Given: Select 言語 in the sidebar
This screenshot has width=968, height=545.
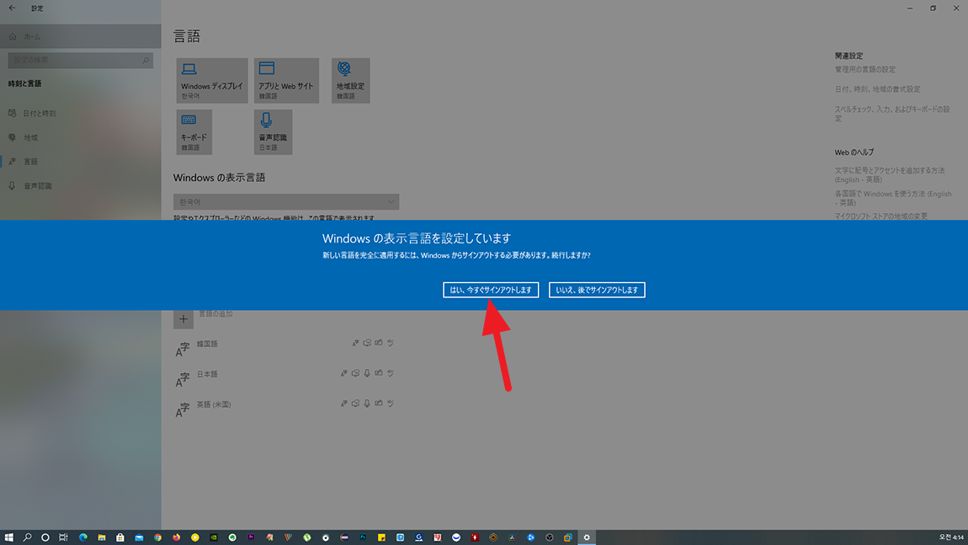Looking at the screenshot, I should 81,161.
